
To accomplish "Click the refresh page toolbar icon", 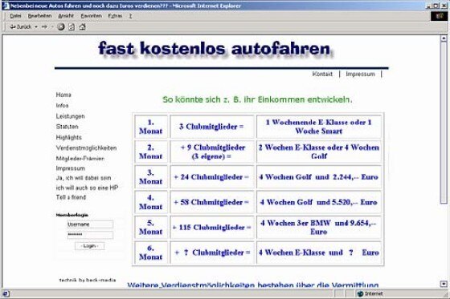I will 72,27.
